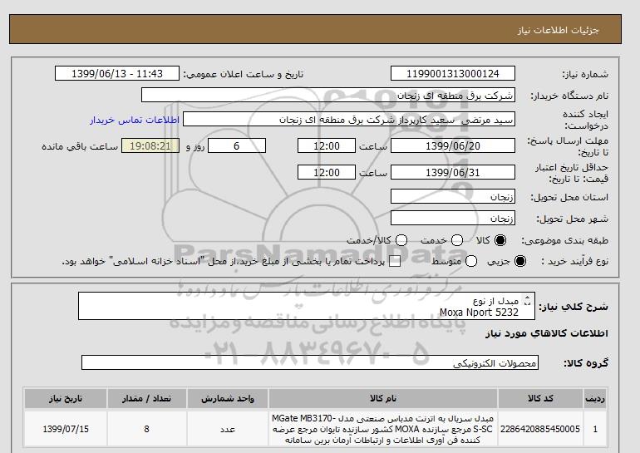Click the تاریخ نیاز column header
Image resolution: width=640 pixels, height=453 pixels.
[66, 398]
